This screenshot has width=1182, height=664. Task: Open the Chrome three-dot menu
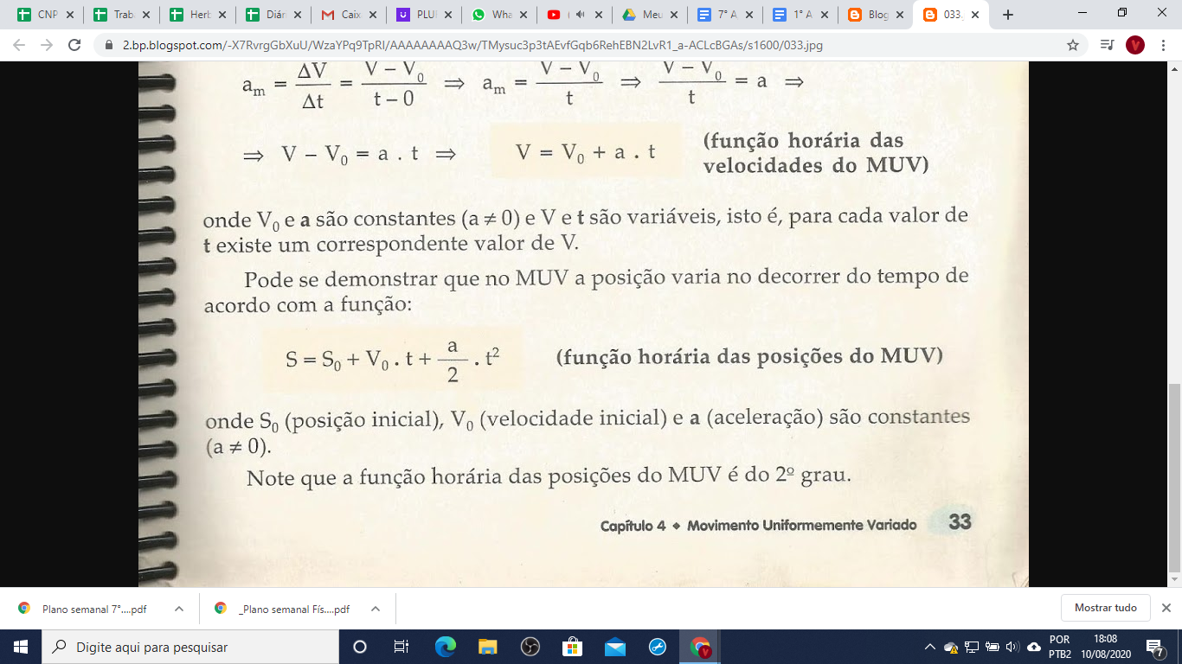click(1164, 45)
